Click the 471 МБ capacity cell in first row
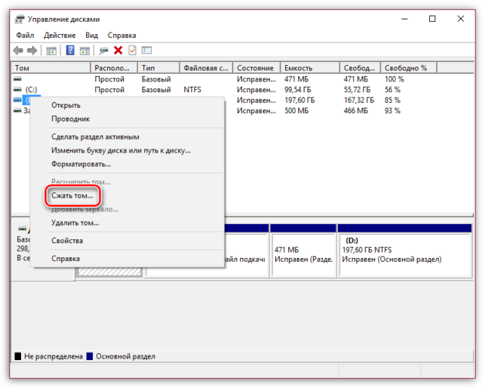This screenshot has height=388, width=485. (x=296, y=79)
